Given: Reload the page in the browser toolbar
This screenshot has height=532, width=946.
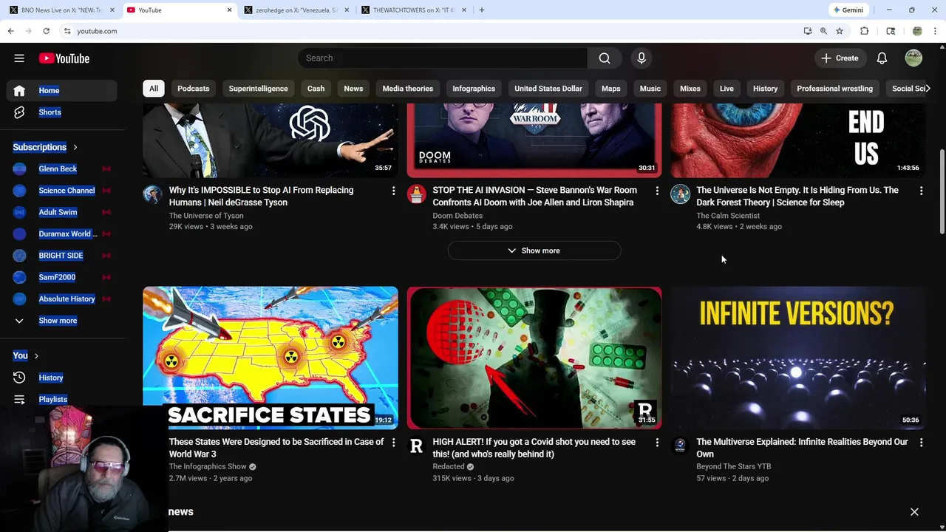Looking at the screenshot, I should pyautogui.click(x=46, y=31).
